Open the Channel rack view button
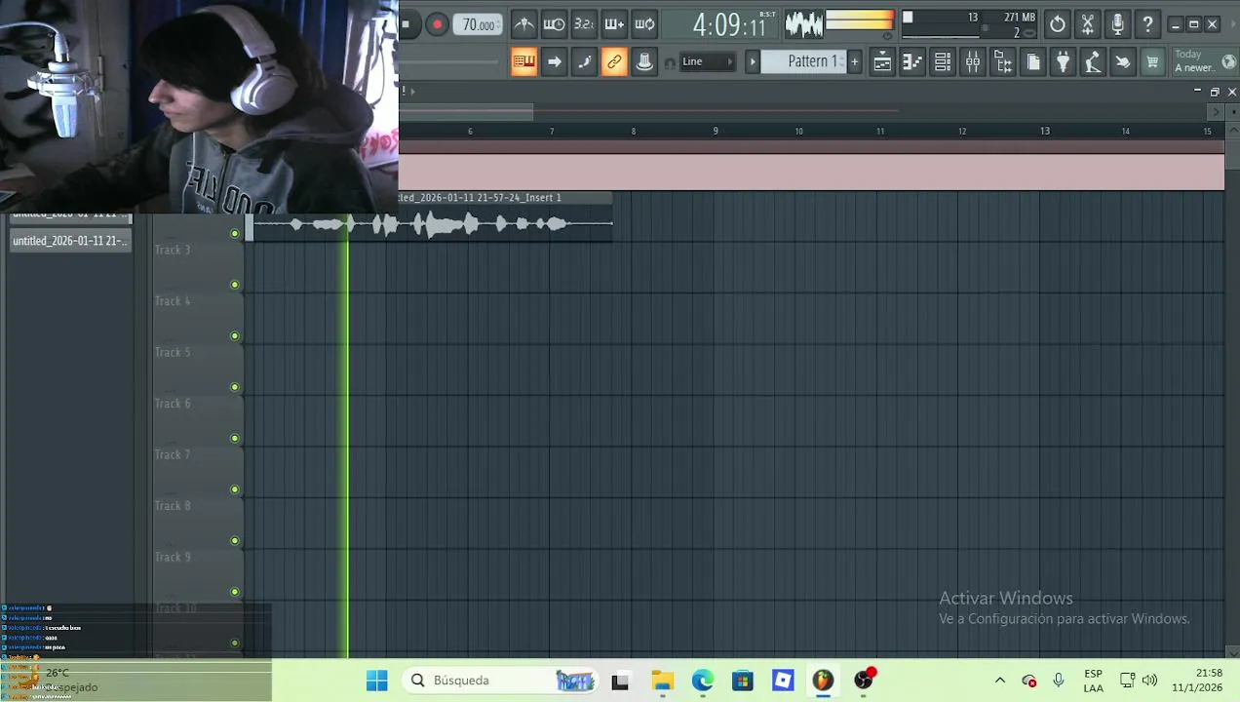 click(x=943, y=62)
